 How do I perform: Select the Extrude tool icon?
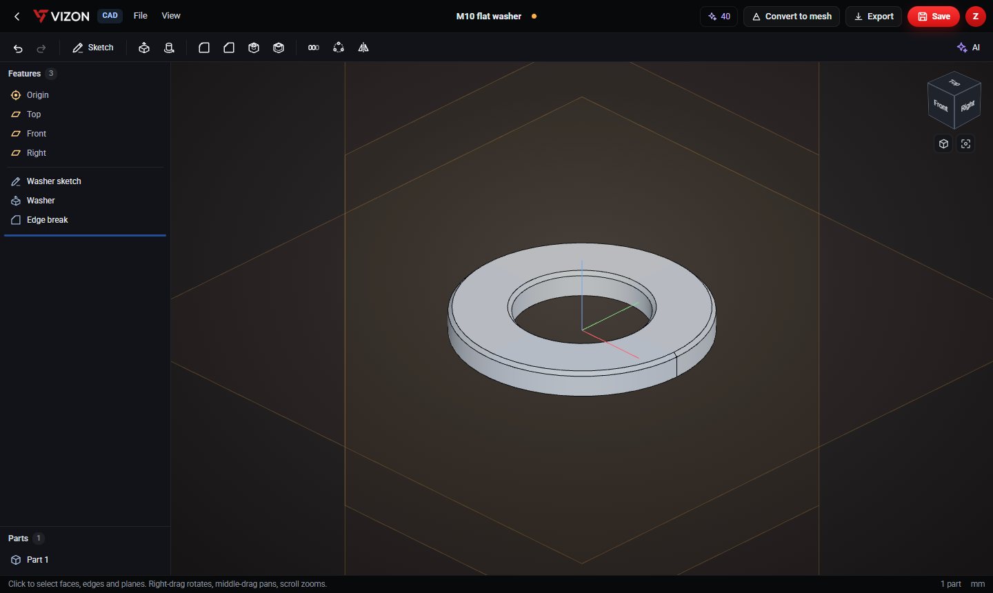click(x=144, y=48)
